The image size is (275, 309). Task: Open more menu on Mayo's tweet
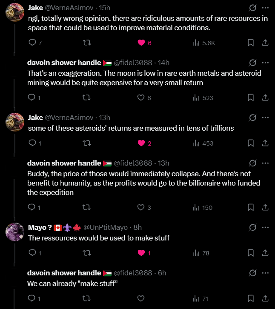click(x=265, y=227)
